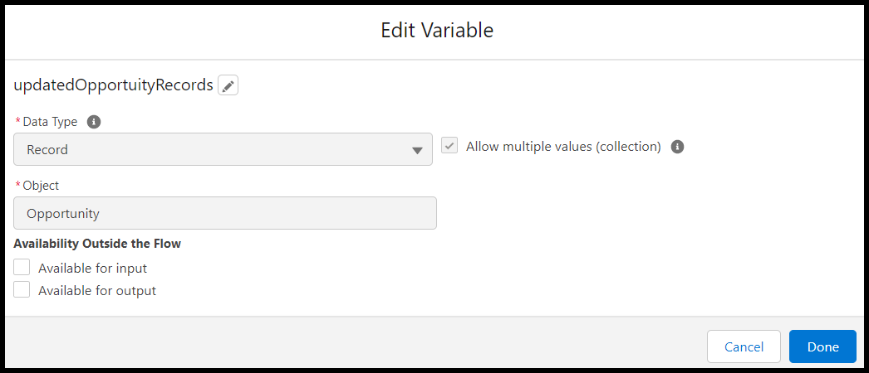
Task: Click the Edit Variable dialog title
Action: (437, 31)
